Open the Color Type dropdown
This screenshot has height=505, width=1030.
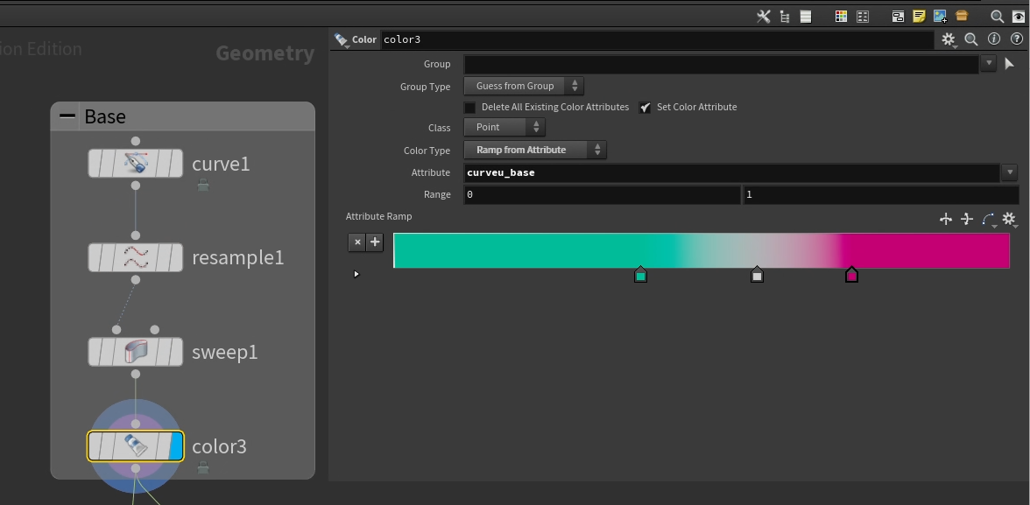534,150
